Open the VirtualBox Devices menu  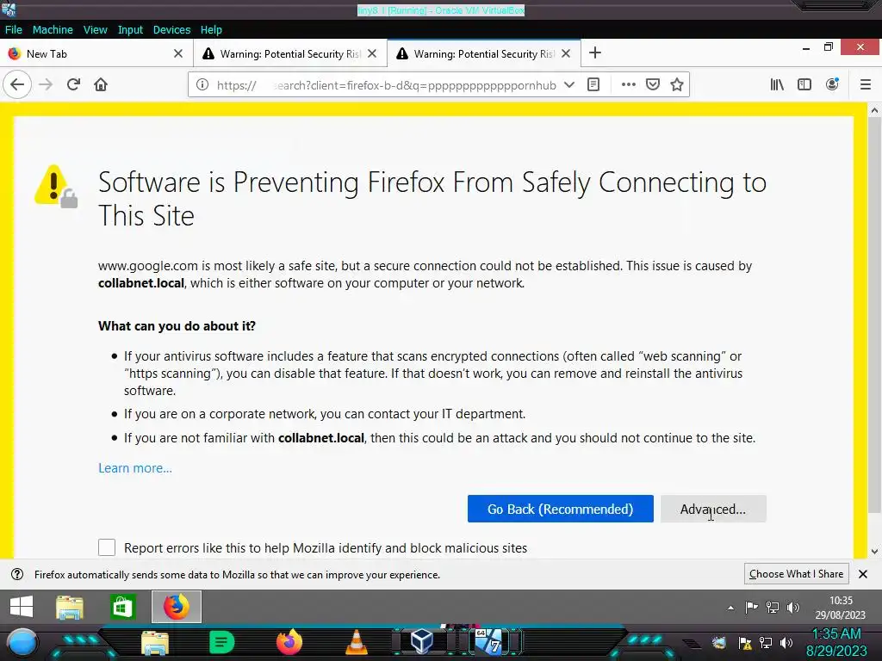pyautogui.click(x=171, y=30)
